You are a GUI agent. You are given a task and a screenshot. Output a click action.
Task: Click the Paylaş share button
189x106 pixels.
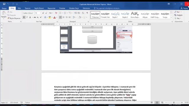pos(184,8)
